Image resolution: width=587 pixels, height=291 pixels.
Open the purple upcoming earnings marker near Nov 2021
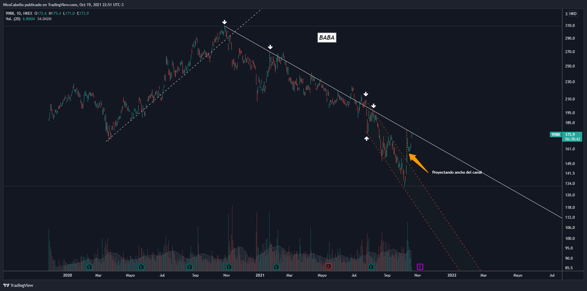point(420,267)
